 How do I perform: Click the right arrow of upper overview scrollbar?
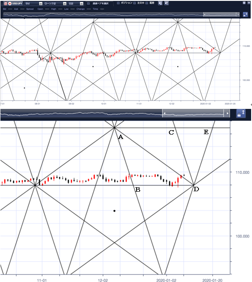[x=238, y=15]
